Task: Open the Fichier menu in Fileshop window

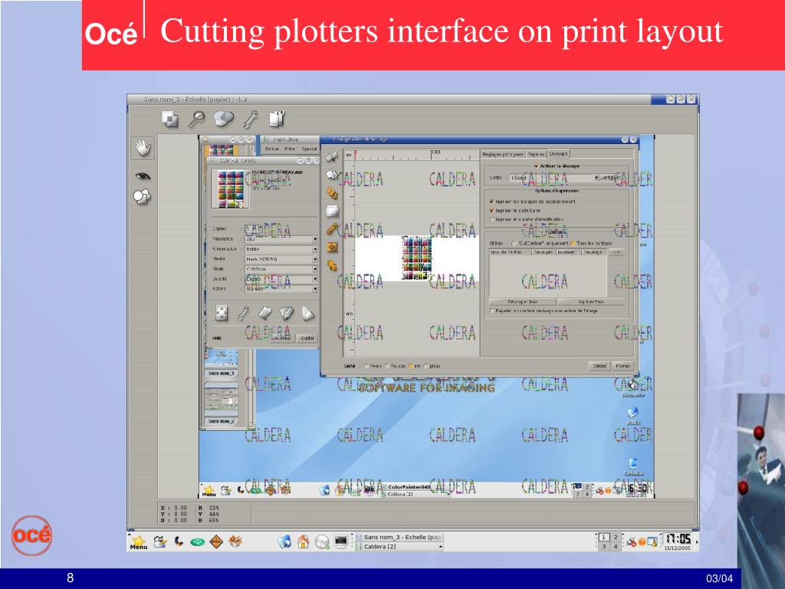Action: [x=272, y=150]
